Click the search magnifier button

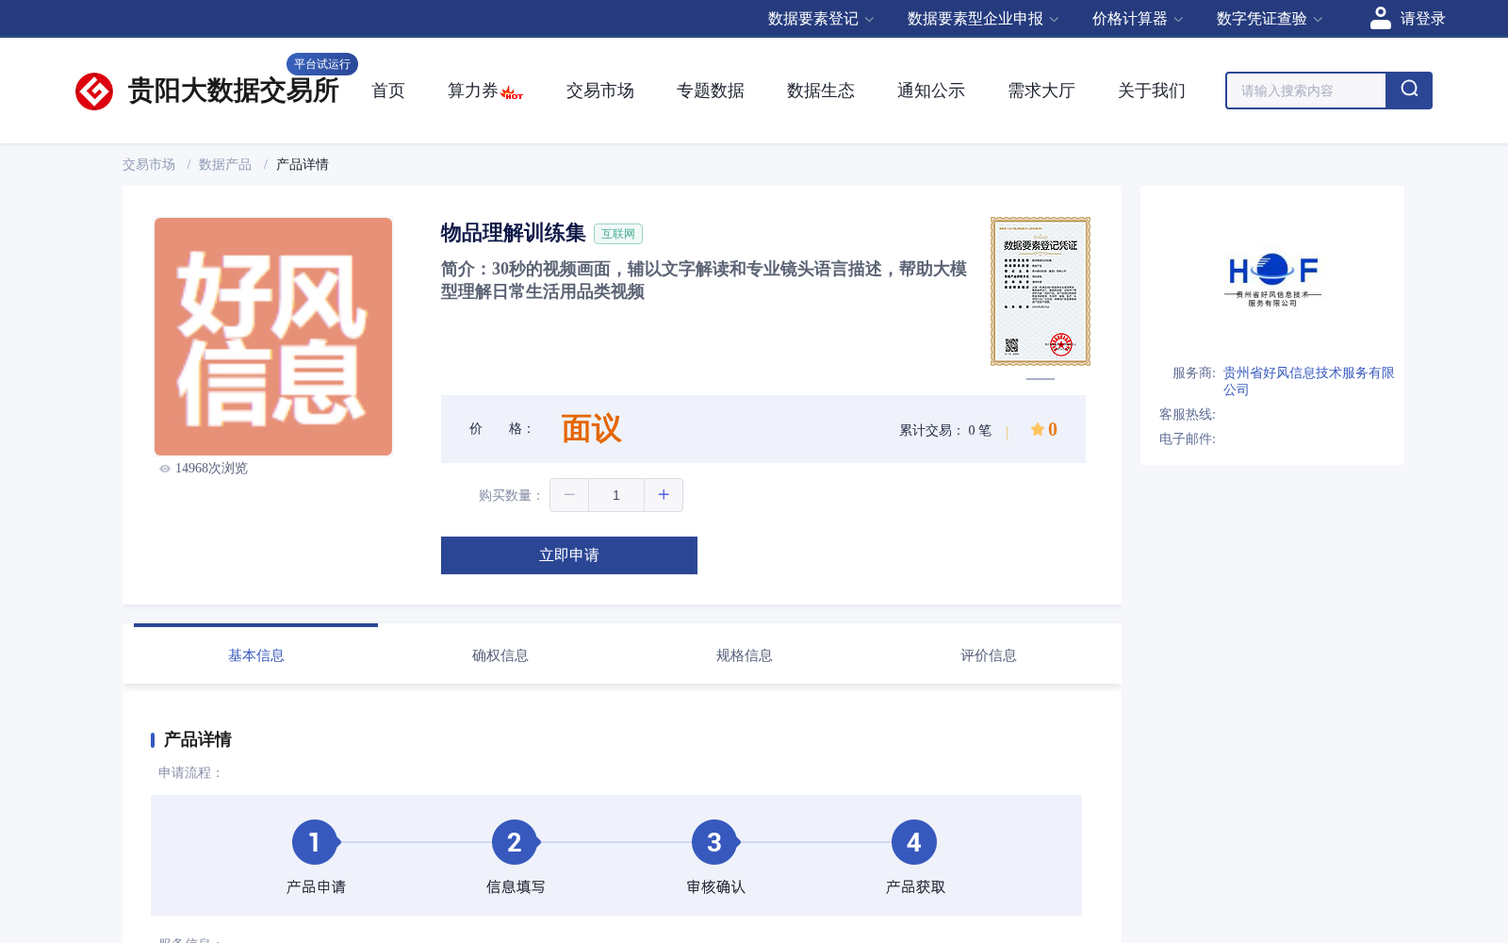(1409, 91)
